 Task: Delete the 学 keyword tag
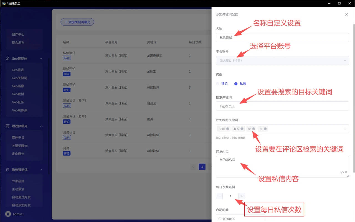click(253, 129)
